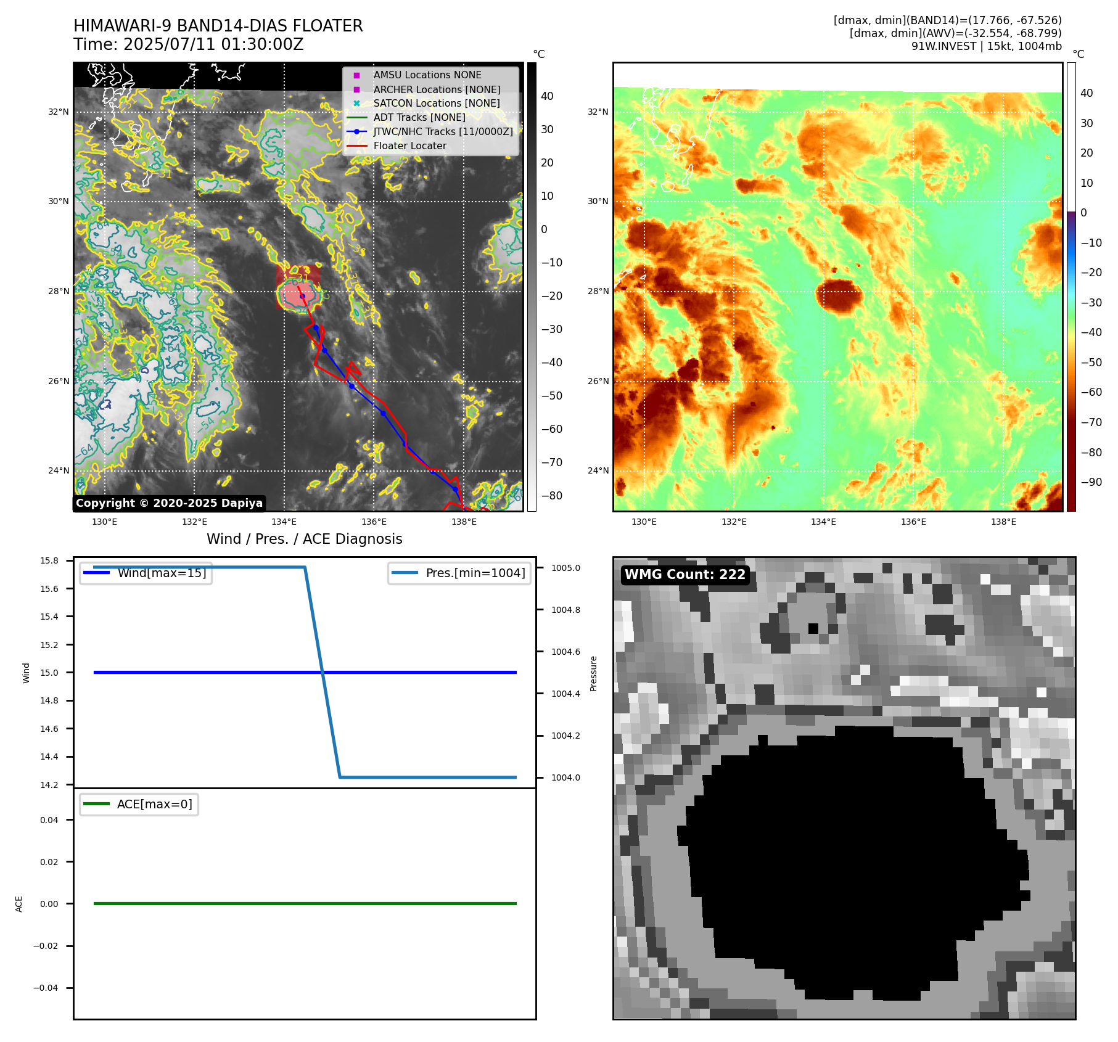
Task: Click the 91W.INVEST | 15kt, 1004mb text
Action: (x=987, y=46)
